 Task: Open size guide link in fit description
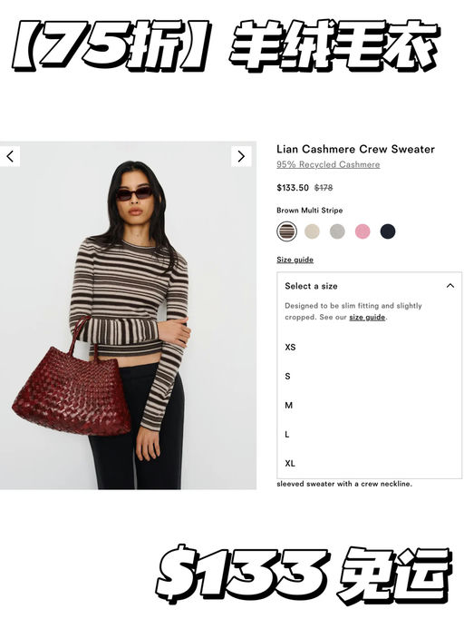click(x=367, y=318)
